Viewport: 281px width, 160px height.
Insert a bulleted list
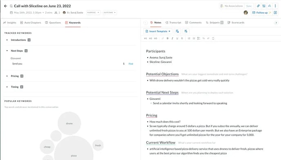point(194,38)
